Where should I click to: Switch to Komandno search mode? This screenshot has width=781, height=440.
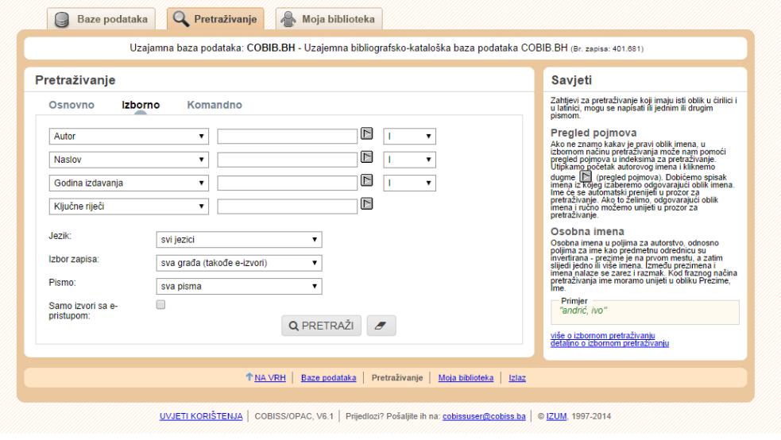click(x=215, y=105)
